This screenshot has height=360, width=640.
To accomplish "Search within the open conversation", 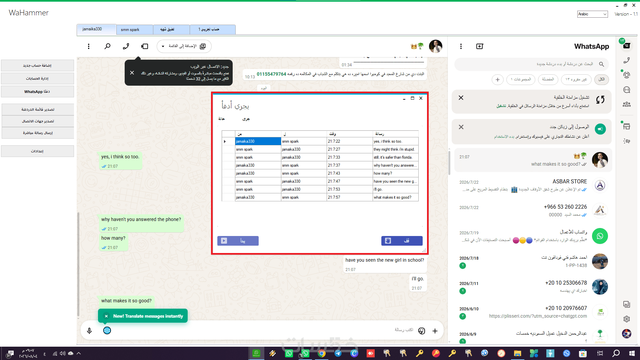I will (x=107, y=46).
